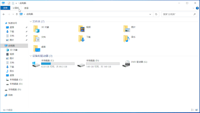Screen dimensions: 200x113
Task: Select 网络 in navigation pane
Action: point(10,95)
